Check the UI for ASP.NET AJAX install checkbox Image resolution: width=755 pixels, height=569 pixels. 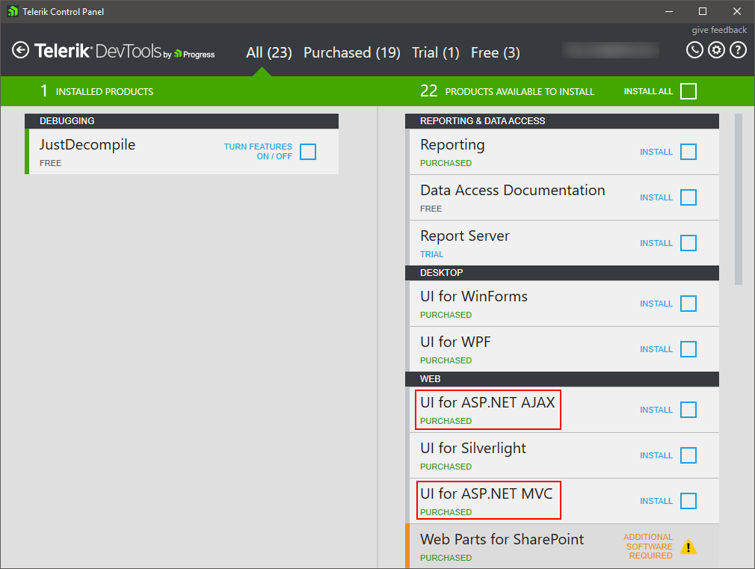click(x=688, y=410)
